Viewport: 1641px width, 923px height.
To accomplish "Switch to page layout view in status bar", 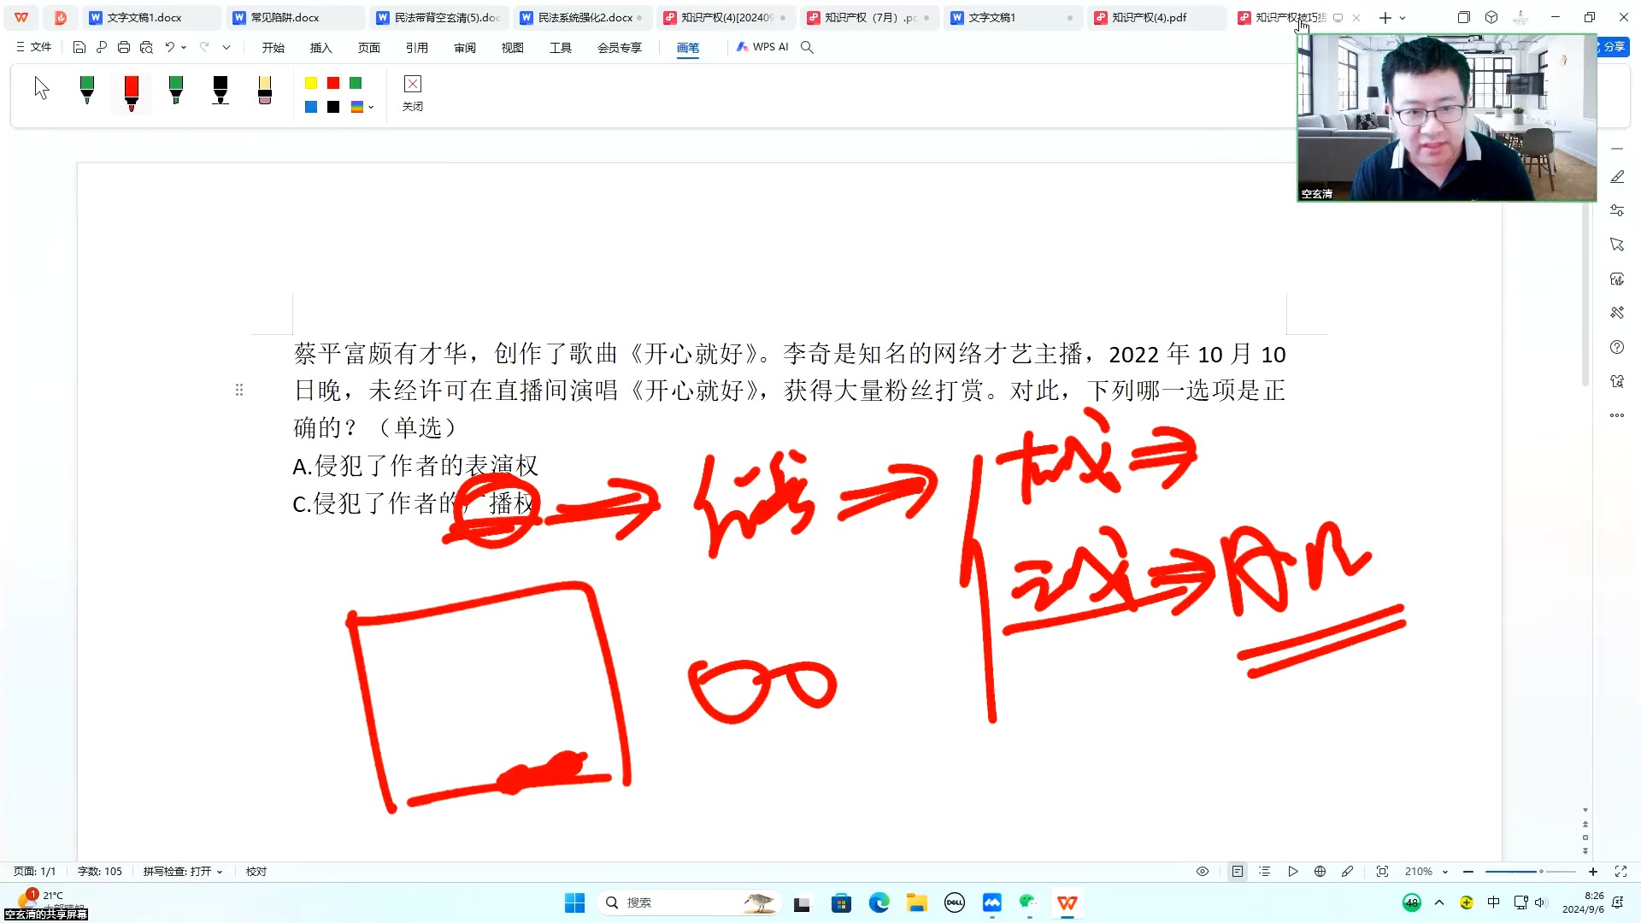I will 1238,872.
